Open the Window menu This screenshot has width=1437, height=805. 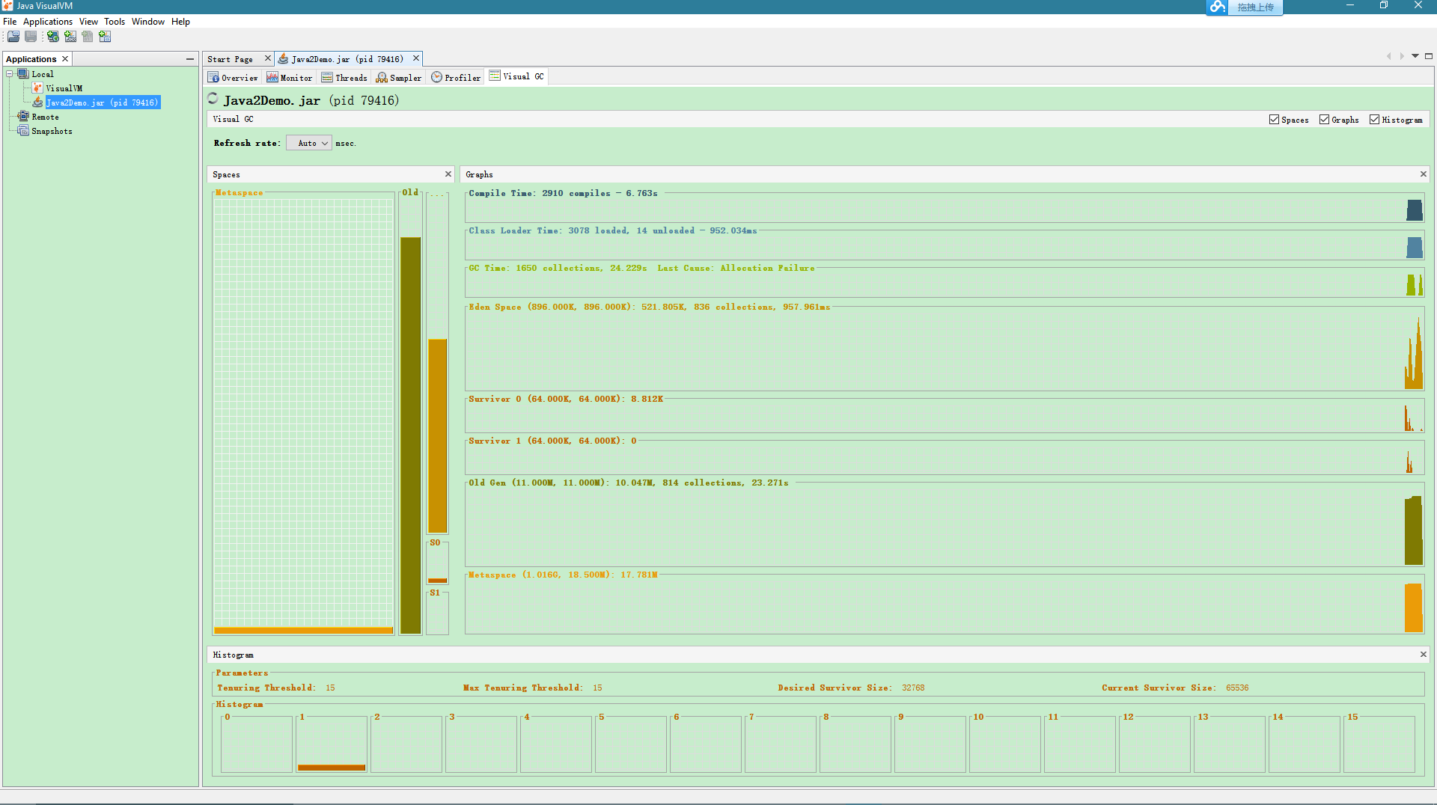[148, 22]
